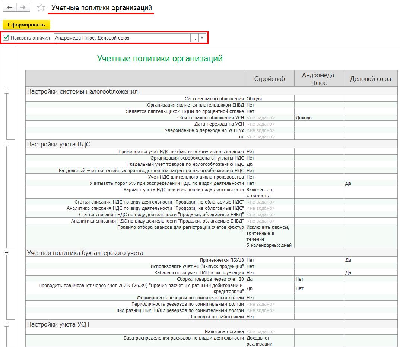The image size is (400, 347).
Task: Select the Проводки по работникам row label
Action: [x=217, y=317]
